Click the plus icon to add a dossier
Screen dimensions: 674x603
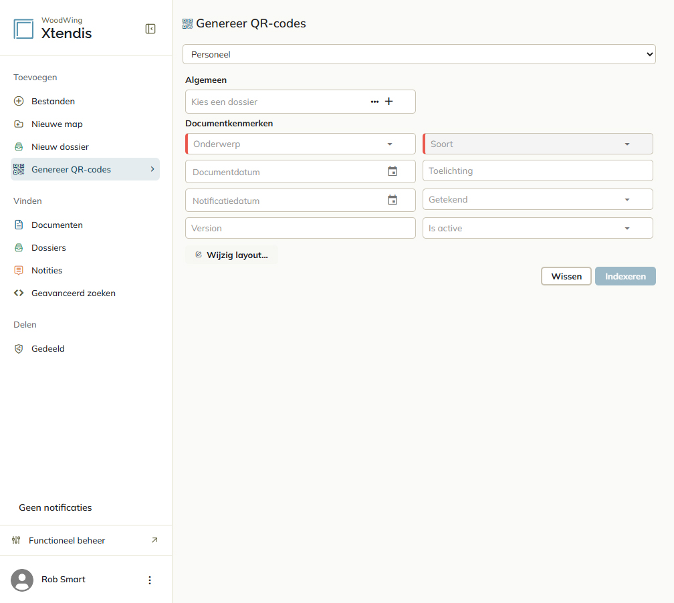tap(389, 102)
